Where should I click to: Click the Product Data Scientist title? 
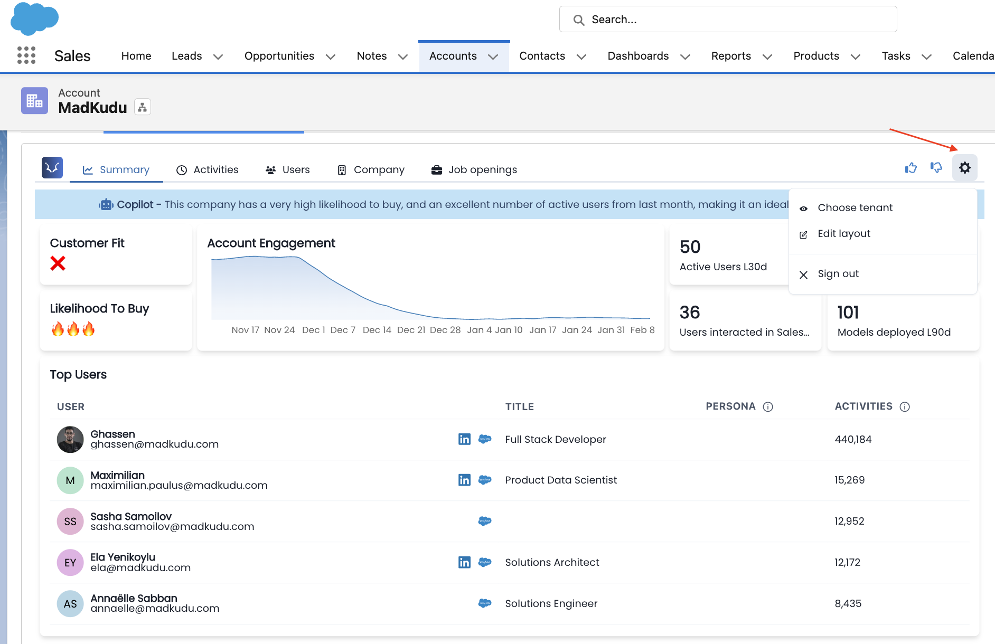(x=561, y=480)
